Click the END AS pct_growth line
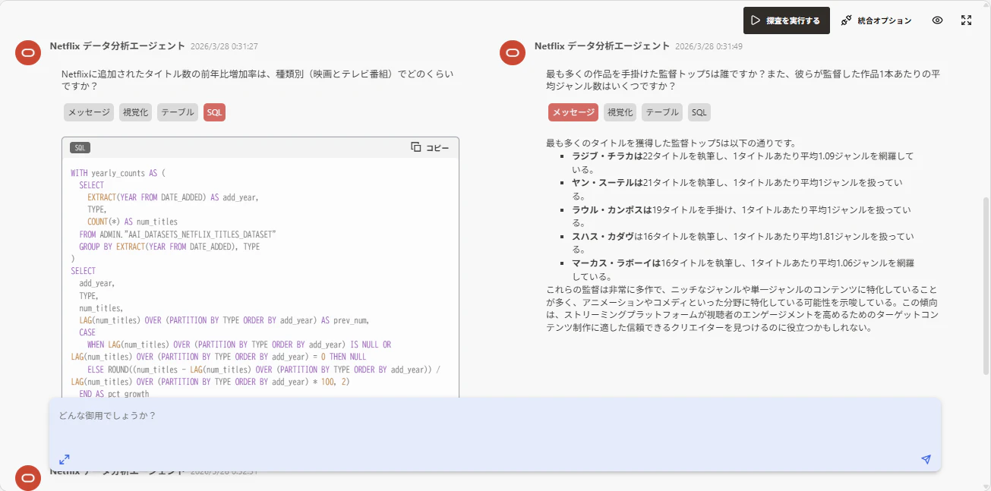Screen dimensions: 991x491 114,394
